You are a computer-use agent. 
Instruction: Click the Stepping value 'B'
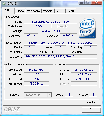tap(90, 47)
